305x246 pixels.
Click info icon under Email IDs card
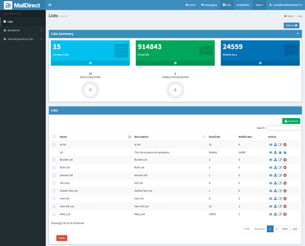click(175, 63)
